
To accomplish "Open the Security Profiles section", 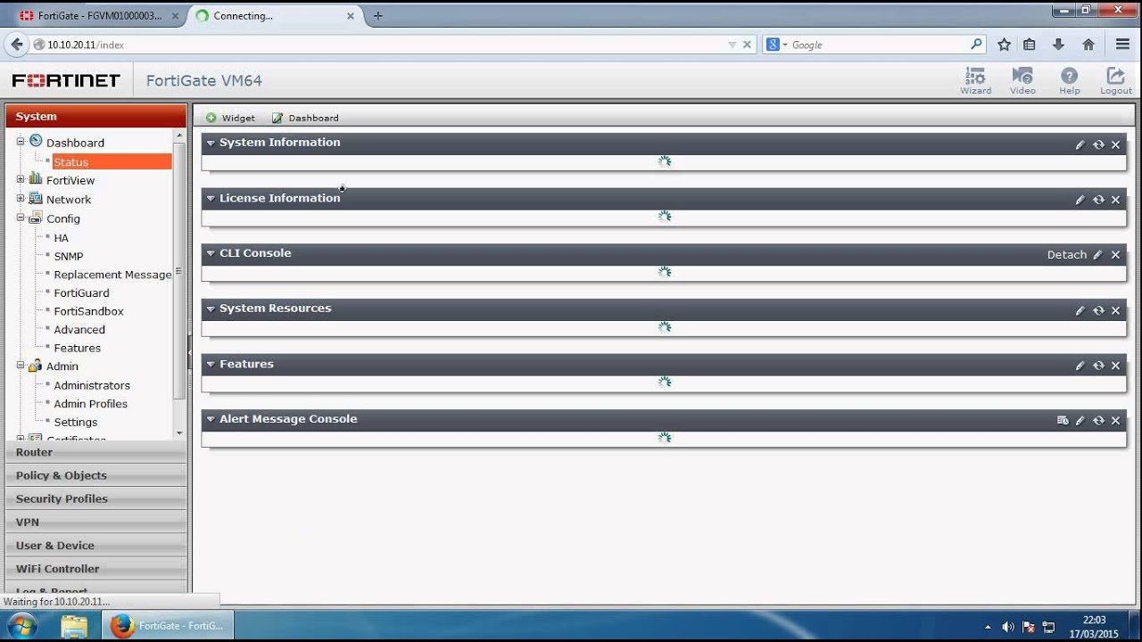I will point(95,498).
